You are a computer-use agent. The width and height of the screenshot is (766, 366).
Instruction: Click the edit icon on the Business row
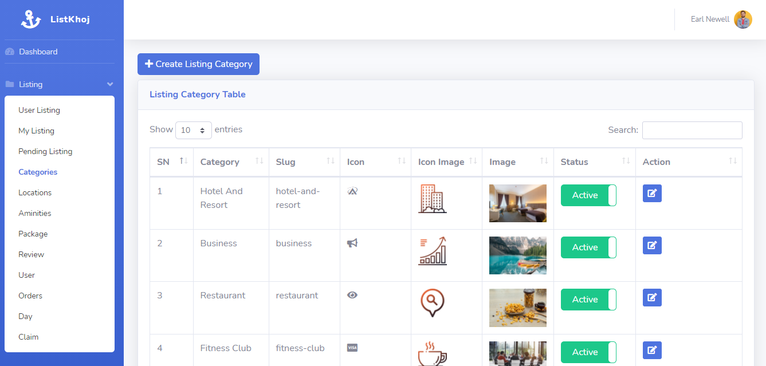coord(651,245)
